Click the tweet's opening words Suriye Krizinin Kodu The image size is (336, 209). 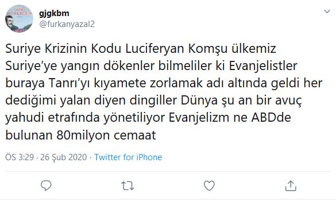click(x=63, y=49)
